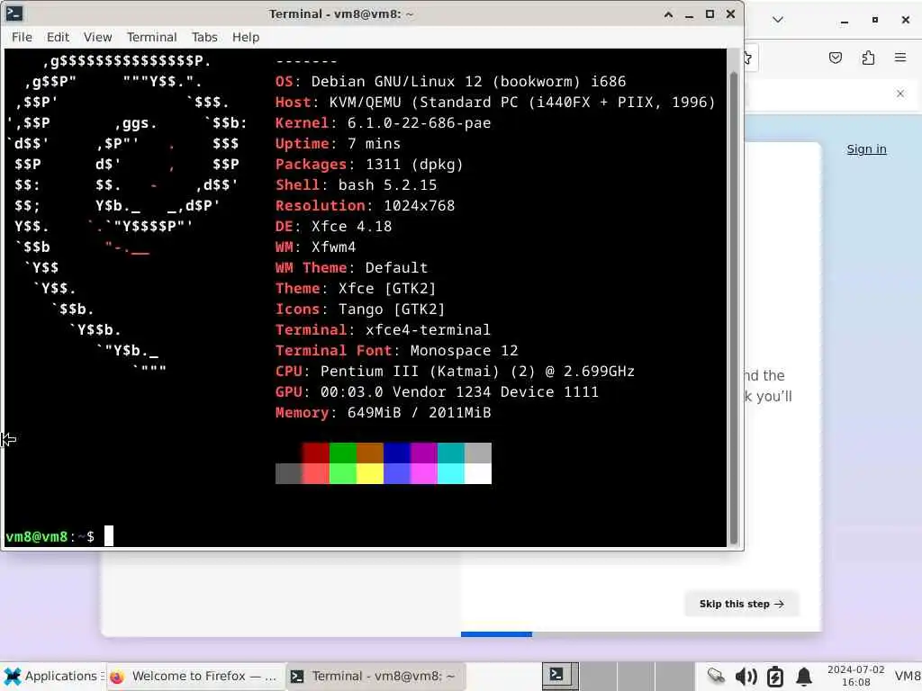Image resolution: width=922 pixels, height=691 pixels.
Task: Click the GPU line Vendor 1234 Device 1111
Action: pos(437,392)
